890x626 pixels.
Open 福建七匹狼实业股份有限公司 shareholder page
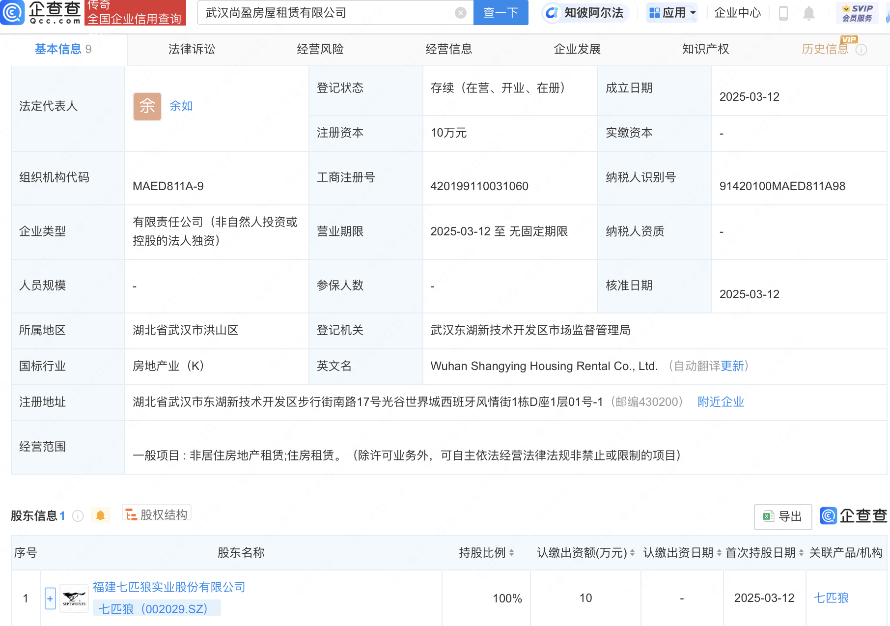169,587
